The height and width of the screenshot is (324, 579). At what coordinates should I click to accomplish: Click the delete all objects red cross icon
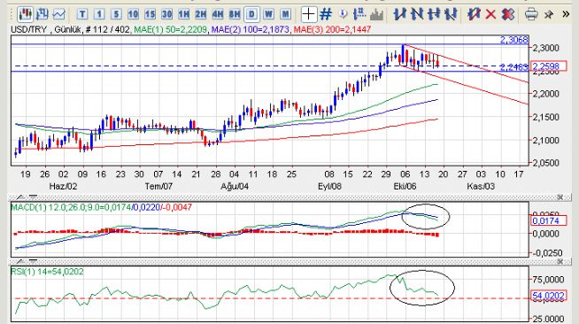click(508, 14)
